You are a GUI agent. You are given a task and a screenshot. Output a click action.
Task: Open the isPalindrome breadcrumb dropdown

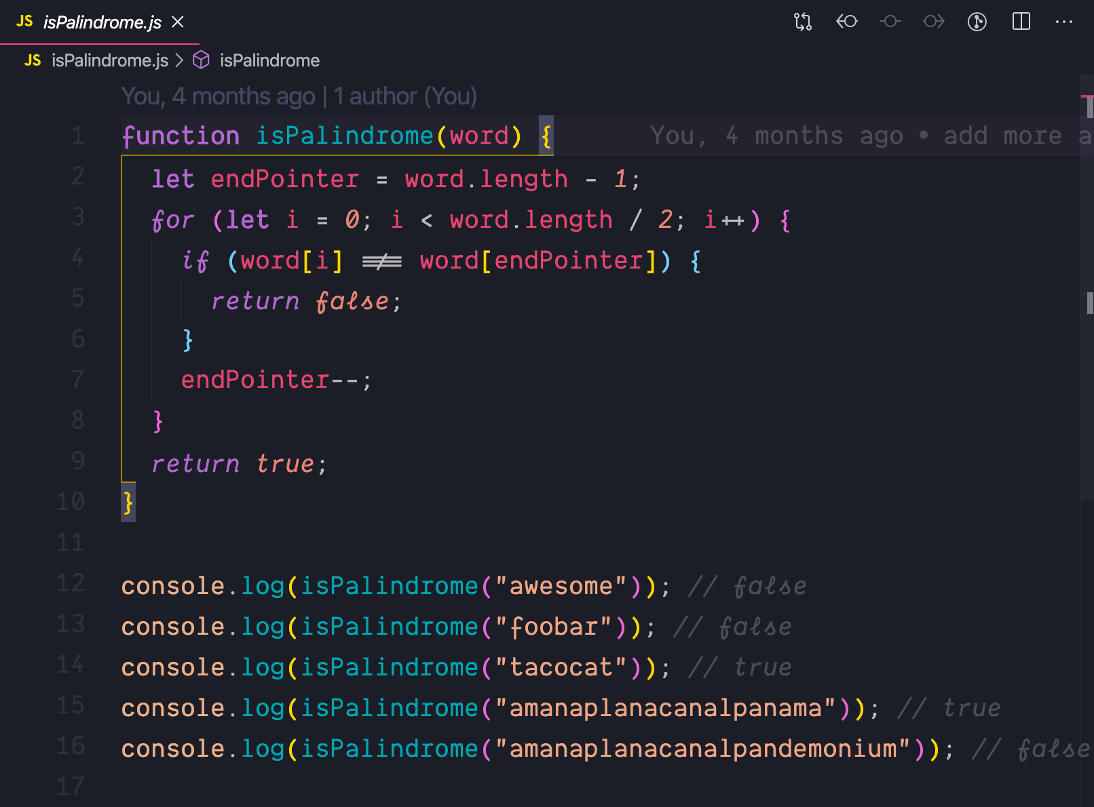pos(269,60)
